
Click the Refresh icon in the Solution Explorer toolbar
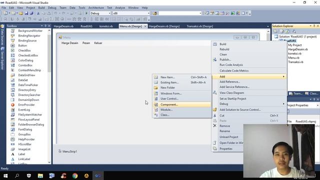[287, 31]
